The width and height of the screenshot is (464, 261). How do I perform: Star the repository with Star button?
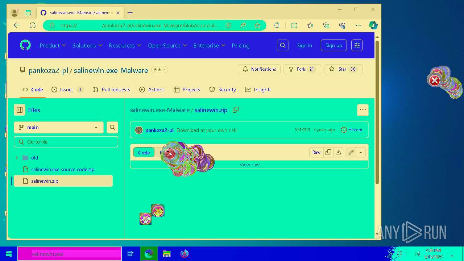pos(343,69)
